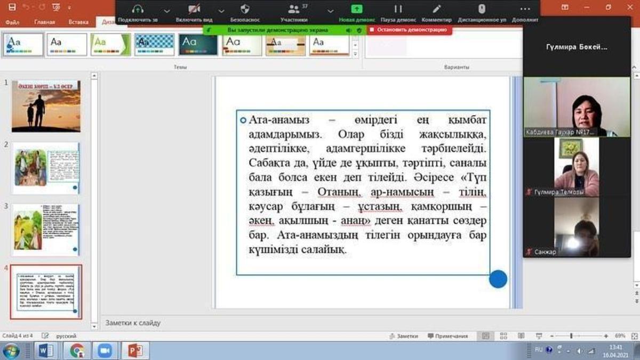Click the Join Audio headphone button

[138, 10]
